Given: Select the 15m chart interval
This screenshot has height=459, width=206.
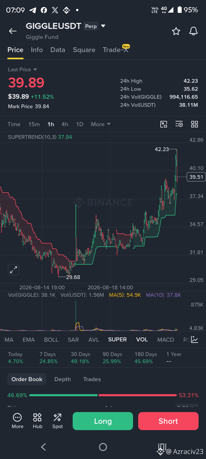Looking at the screenshot, I should (x=34, y=124).
